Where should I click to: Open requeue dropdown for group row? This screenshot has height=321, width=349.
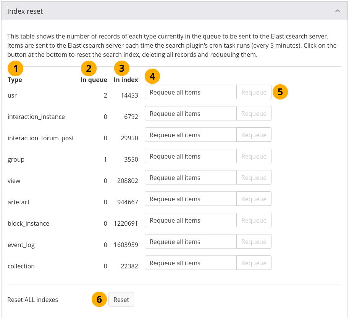pos(191,156)
